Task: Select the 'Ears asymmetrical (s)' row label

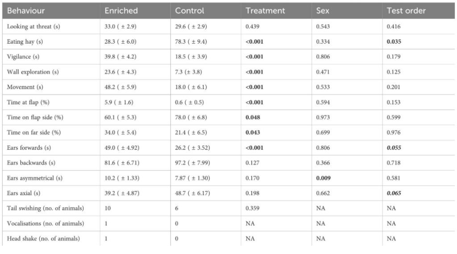Action: pyautogui.click(x=34, y=178)
